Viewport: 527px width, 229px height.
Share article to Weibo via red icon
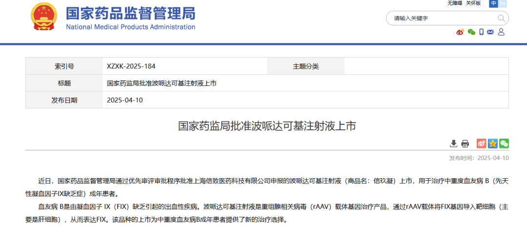[x=481, y=144]
